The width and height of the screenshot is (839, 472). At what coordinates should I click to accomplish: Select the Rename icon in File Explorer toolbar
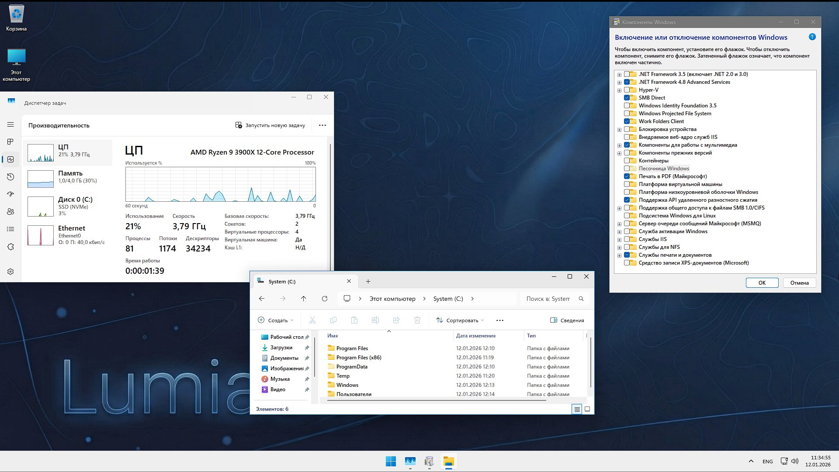pyautogui.click(x=375, y=320)
